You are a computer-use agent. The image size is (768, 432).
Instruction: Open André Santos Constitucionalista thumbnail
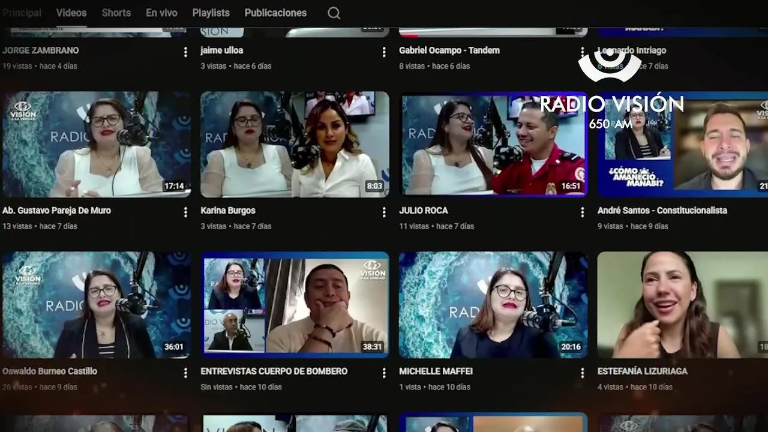coord(683,144)
